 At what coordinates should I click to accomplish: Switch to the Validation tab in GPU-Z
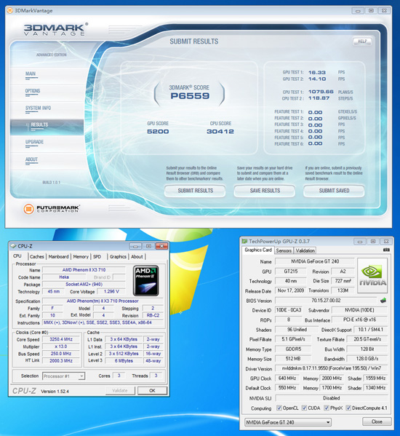pos(305,250)
